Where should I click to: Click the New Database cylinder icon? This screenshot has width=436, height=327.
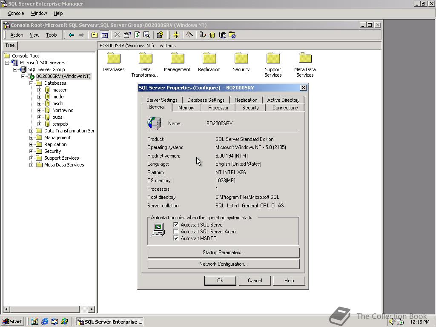tap(212, 35)
